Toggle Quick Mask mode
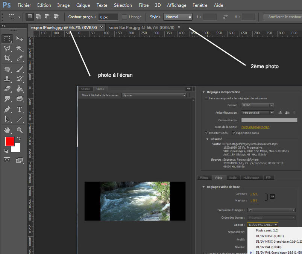 point(7,160)
